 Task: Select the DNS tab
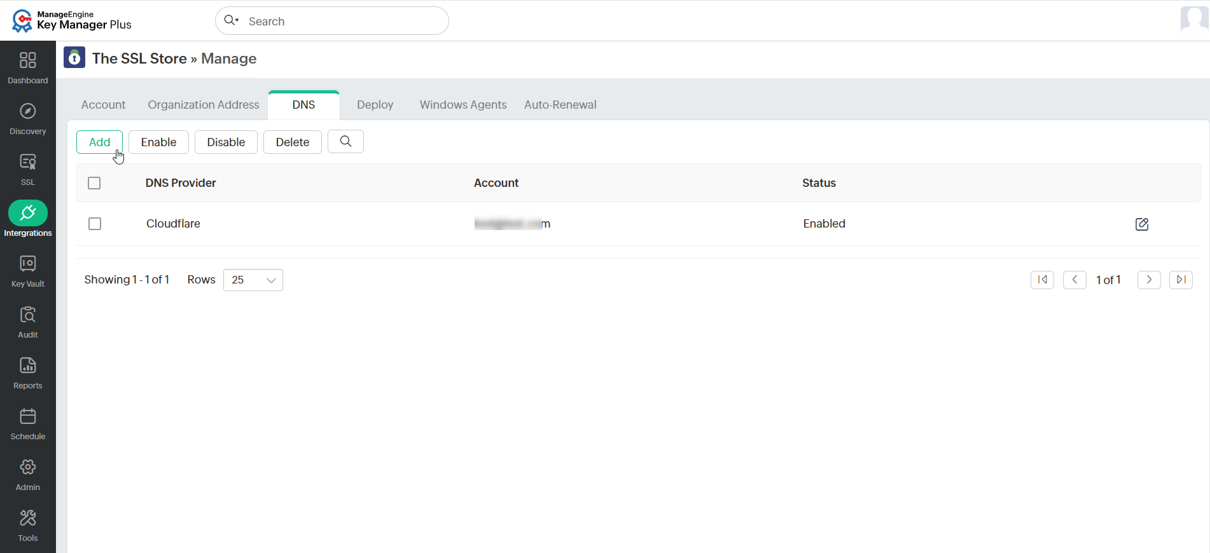click(x=303, y=105)
